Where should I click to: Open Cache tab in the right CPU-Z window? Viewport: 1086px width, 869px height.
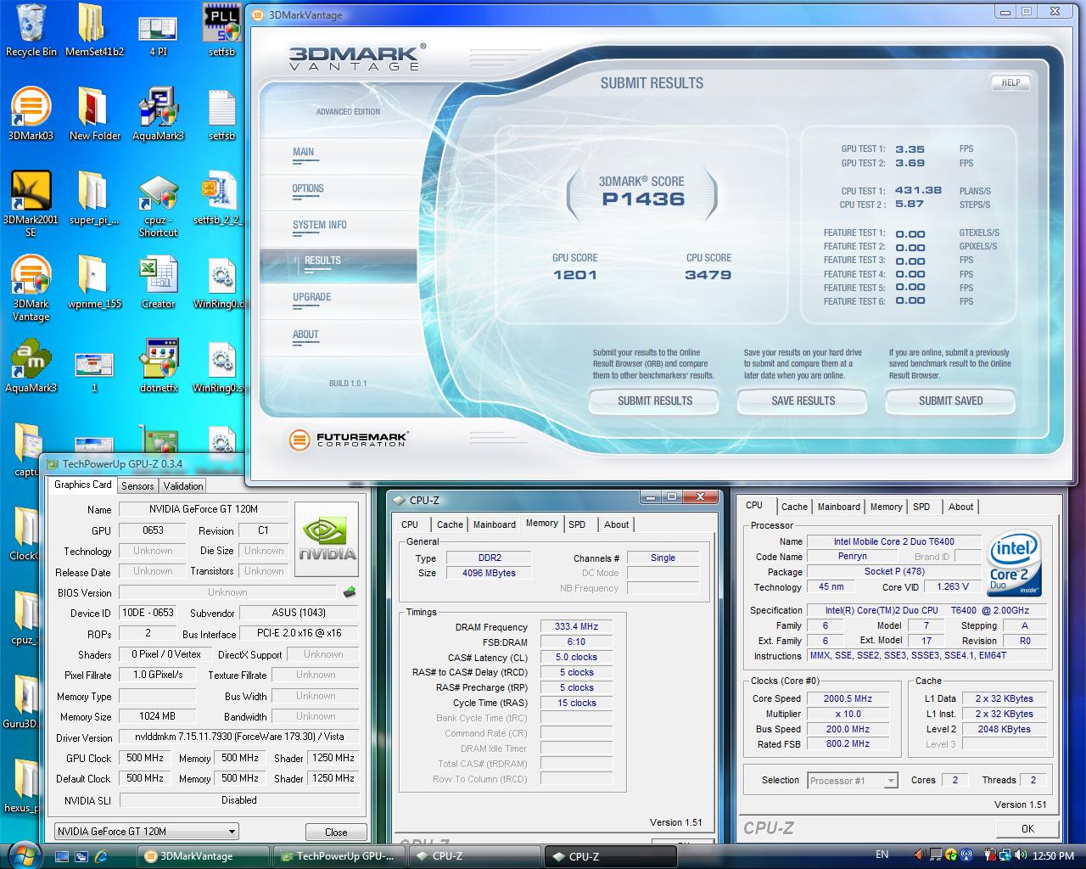click(794, 507)
